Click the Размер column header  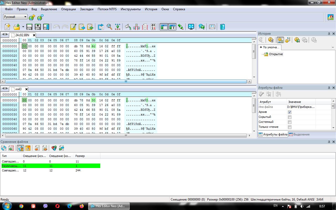[x=87, y=156]
